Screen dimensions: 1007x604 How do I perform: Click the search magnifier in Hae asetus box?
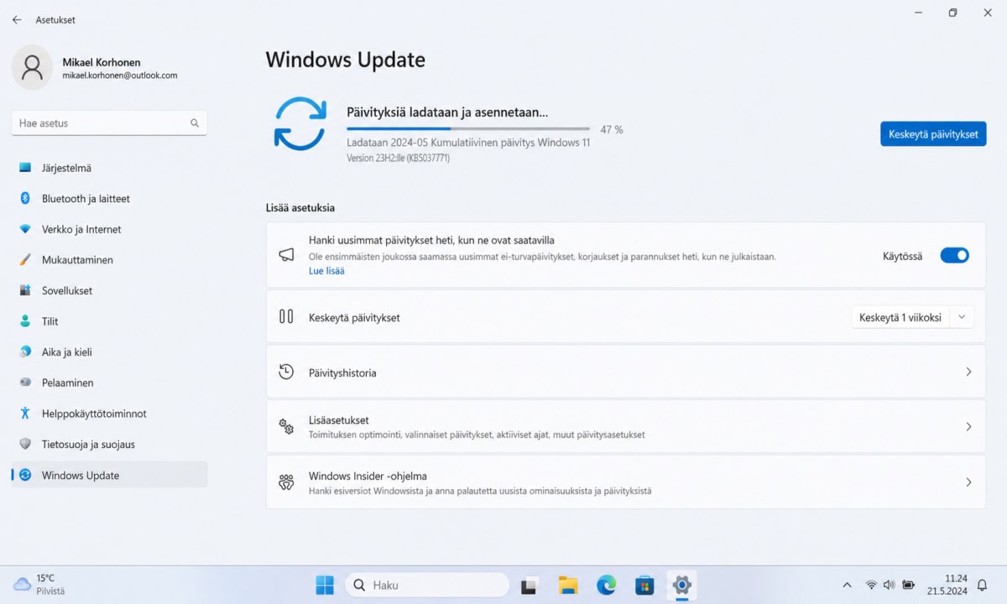coord(195,123)
